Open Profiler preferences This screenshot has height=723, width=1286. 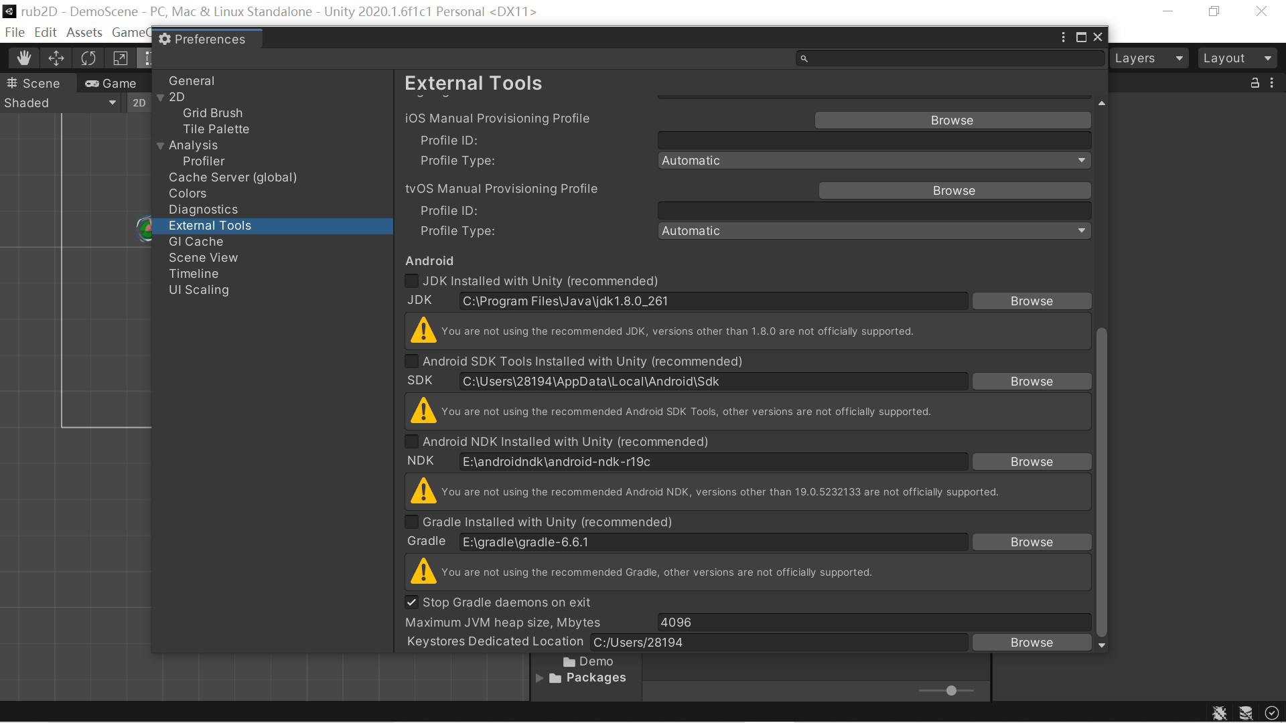(x=204, y=161)
